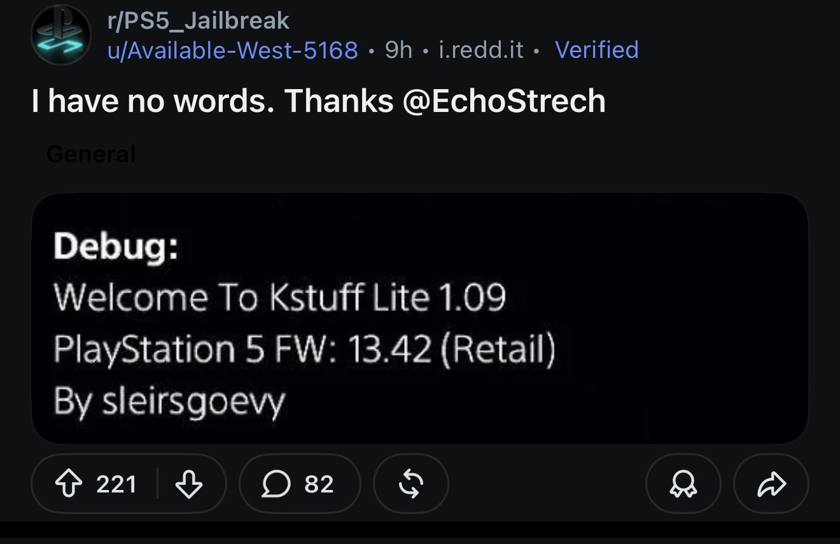Share the post with arrow icon

pos(771,484)
